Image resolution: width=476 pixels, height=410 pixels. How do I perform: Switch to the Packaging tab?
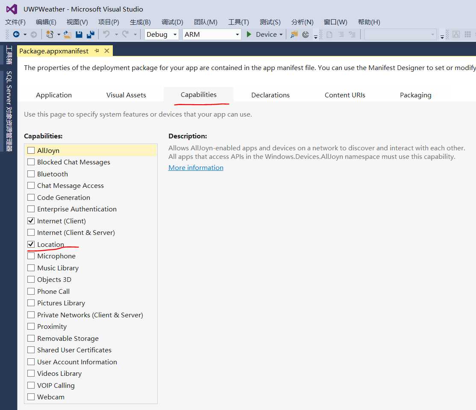point(416,95)
